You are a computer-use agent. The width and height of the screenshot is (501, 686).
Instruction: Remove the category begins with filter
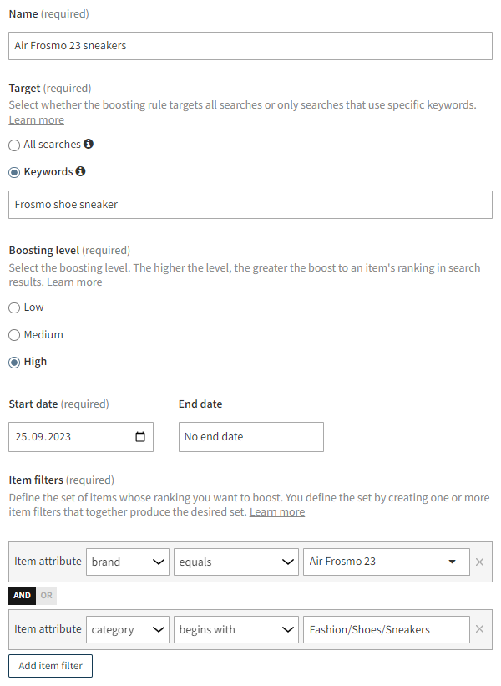click(480, 629)
